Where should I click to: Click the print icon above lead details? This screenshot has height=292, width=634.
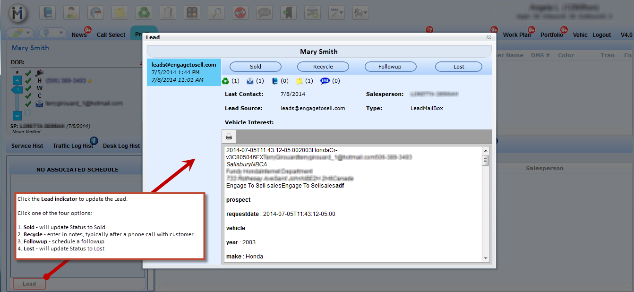coord(229,137)
